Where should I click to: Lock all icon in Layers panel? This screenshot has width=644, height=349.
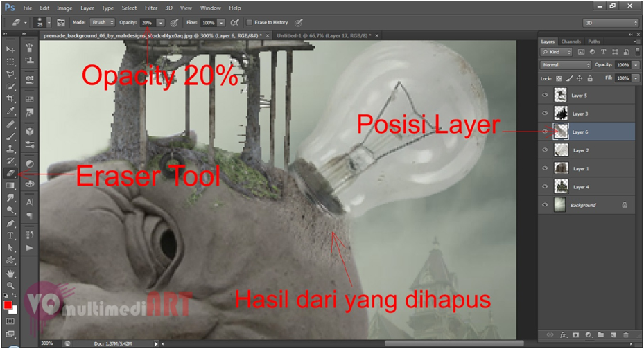[x=590, y=78]
